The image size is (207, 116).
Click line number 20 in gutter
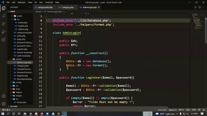pyautogui.click(x=40, y=78)
